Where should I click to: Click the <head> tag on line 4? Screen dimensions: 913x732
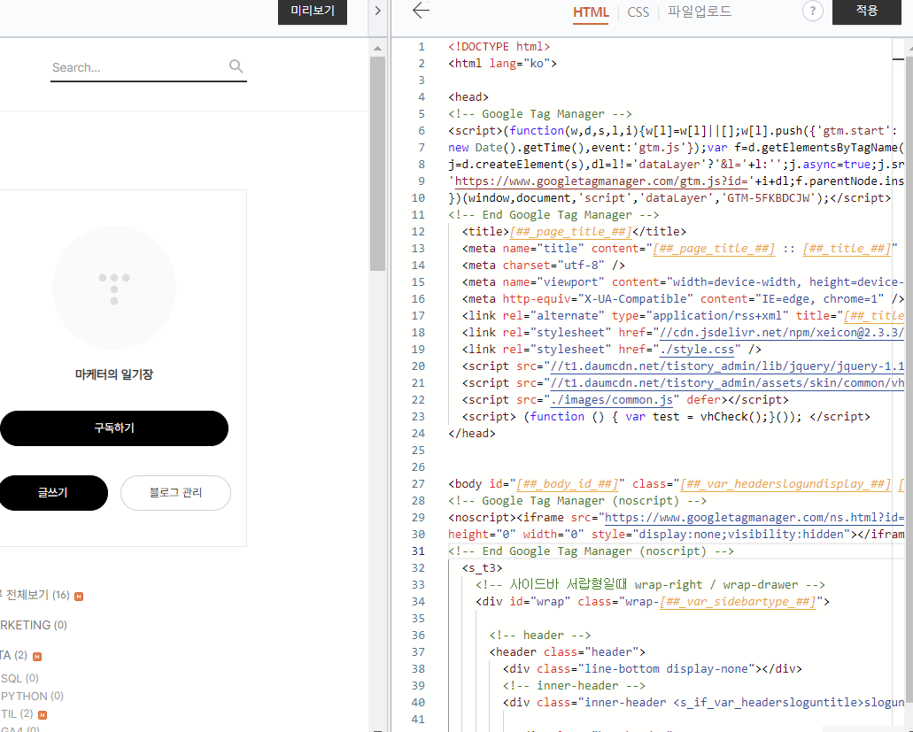[468, 97]
